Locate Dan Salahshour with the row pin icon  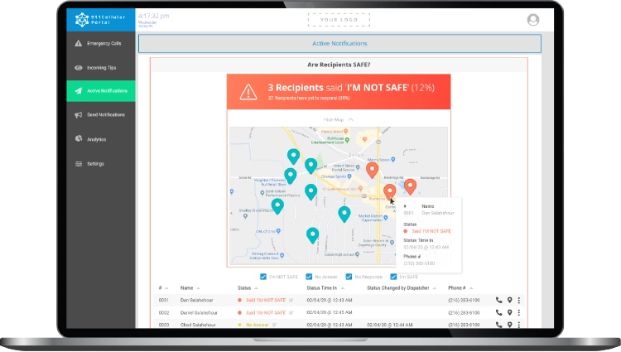[510, 300]
